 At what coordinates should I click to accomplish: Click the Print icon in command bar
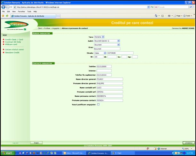coord(169,16)
